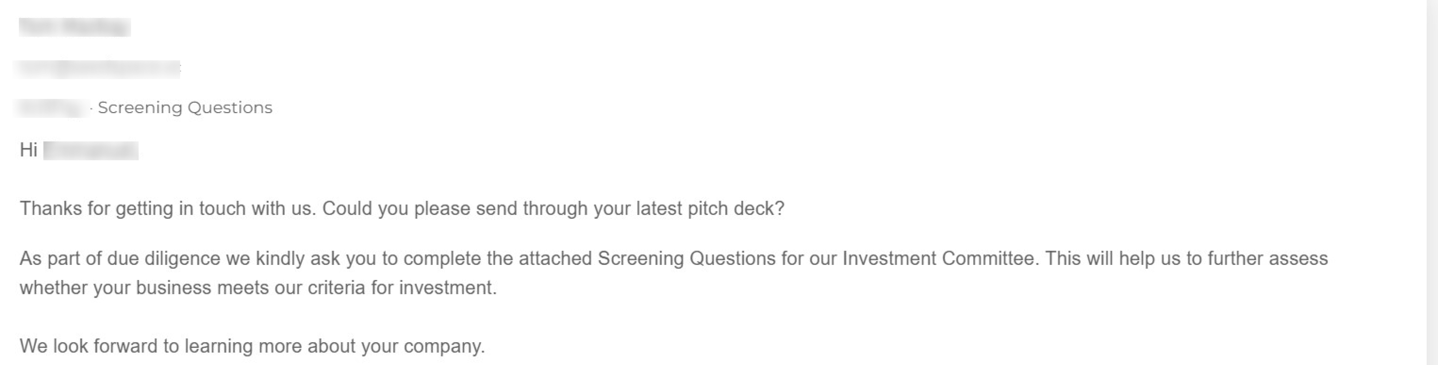Click the blurred sender email address
1438x365 pixels.
97,69
